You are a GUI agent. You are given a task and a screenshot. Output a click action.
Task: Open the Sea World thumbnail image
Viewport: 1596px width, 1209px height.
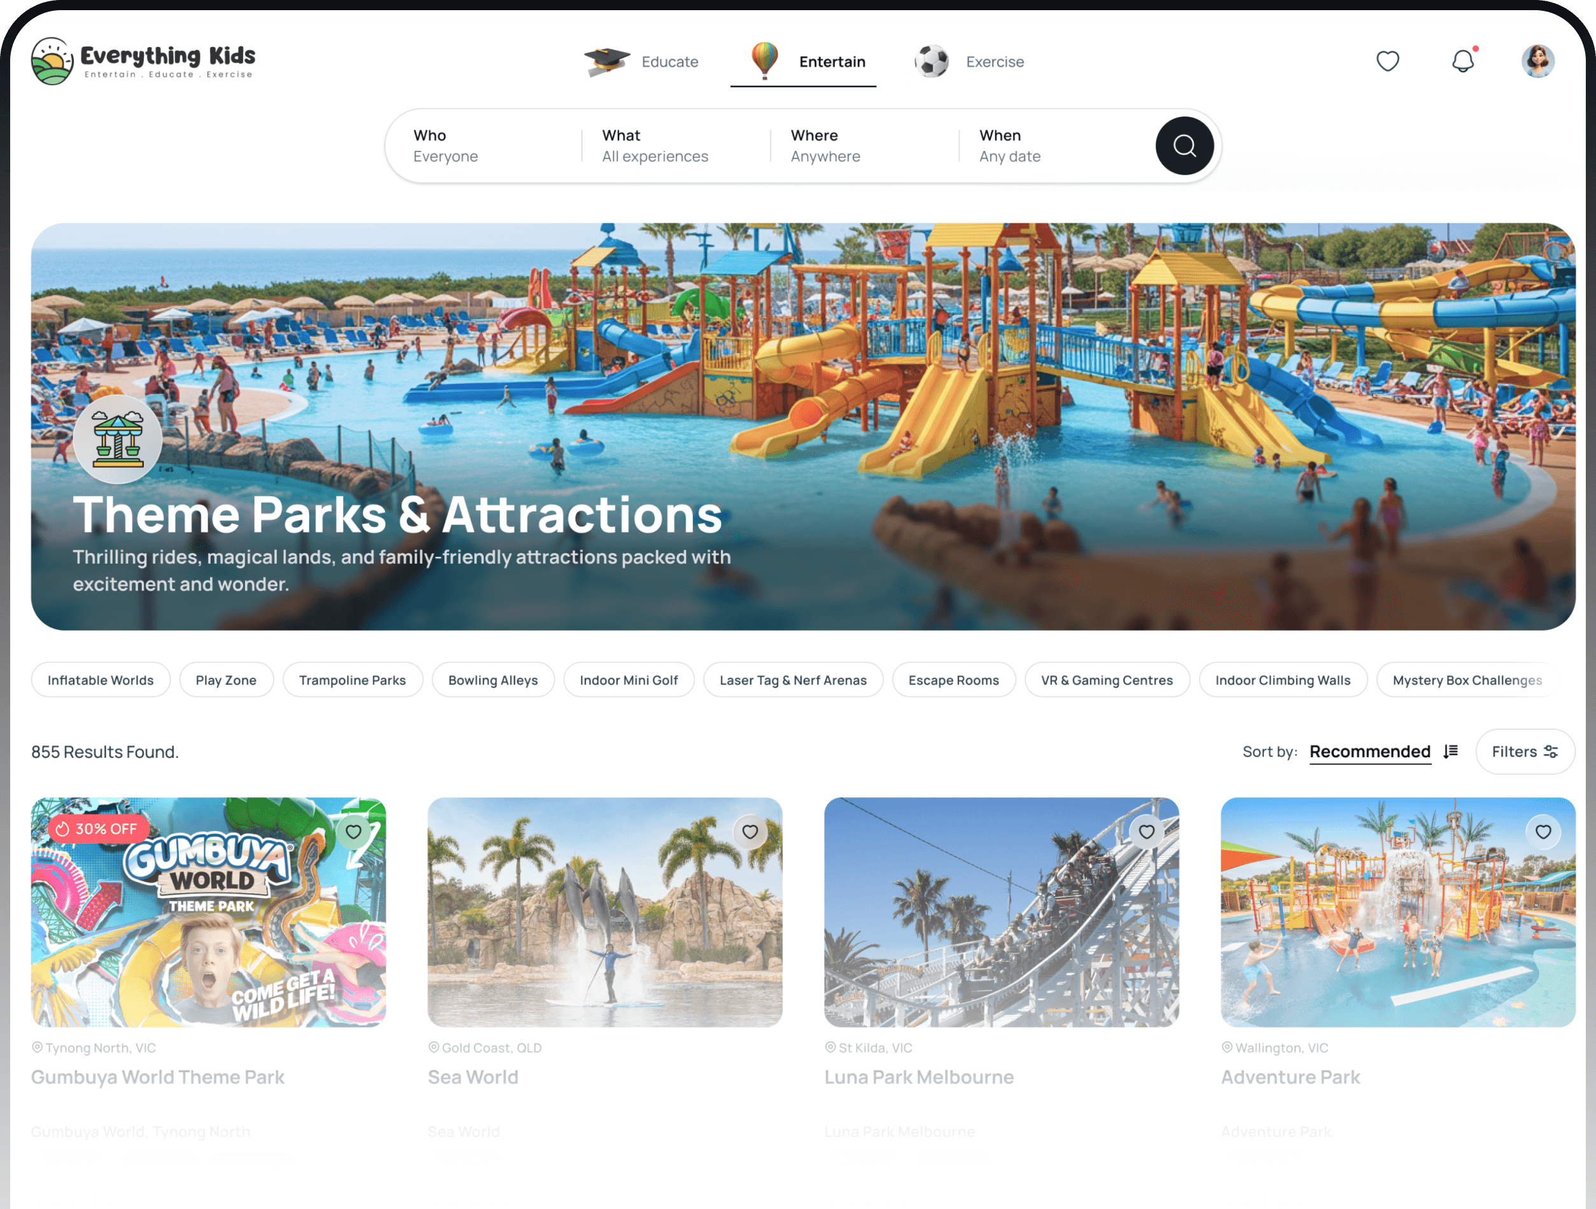coord(605,912)
